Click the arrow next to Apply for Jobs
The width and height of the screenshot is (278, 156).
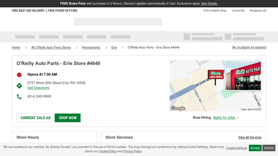click(238, 118)
